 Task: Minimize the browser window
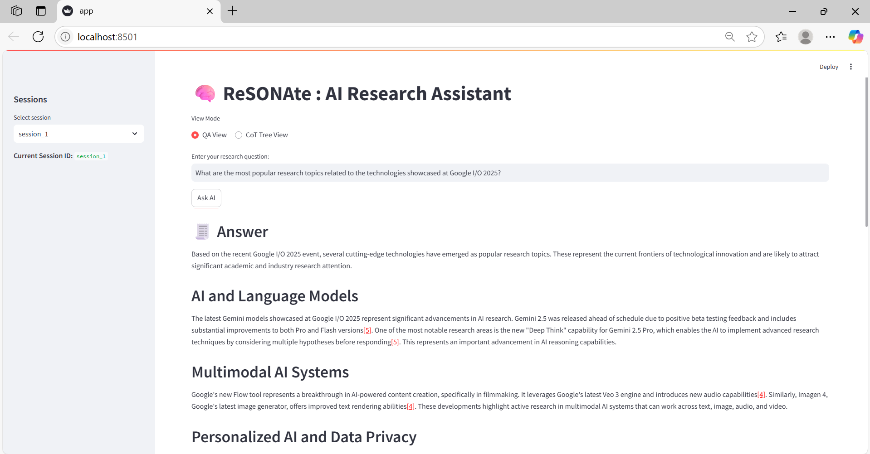pyautogui.click(x=792, y=11)
